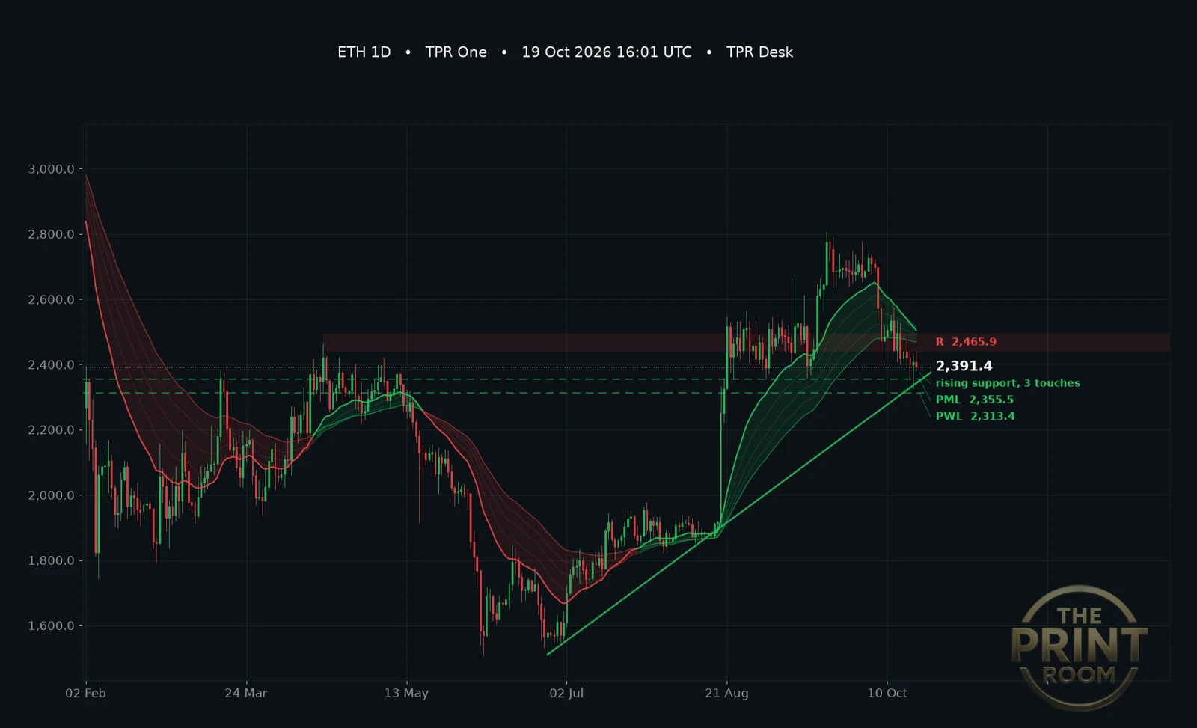Click the 2,400.0 price axis label
1197x728 pixels.
click(51, 365)
